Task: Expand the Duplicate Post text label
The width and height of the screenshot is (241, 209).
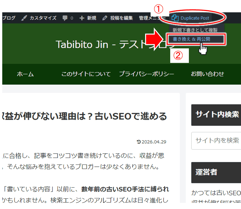Action: [195, 18]
